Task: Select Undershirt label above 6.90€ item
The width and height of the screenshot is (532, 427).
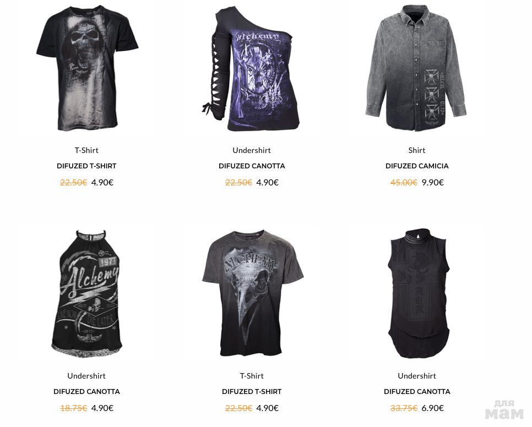Action: coord(417,376)
